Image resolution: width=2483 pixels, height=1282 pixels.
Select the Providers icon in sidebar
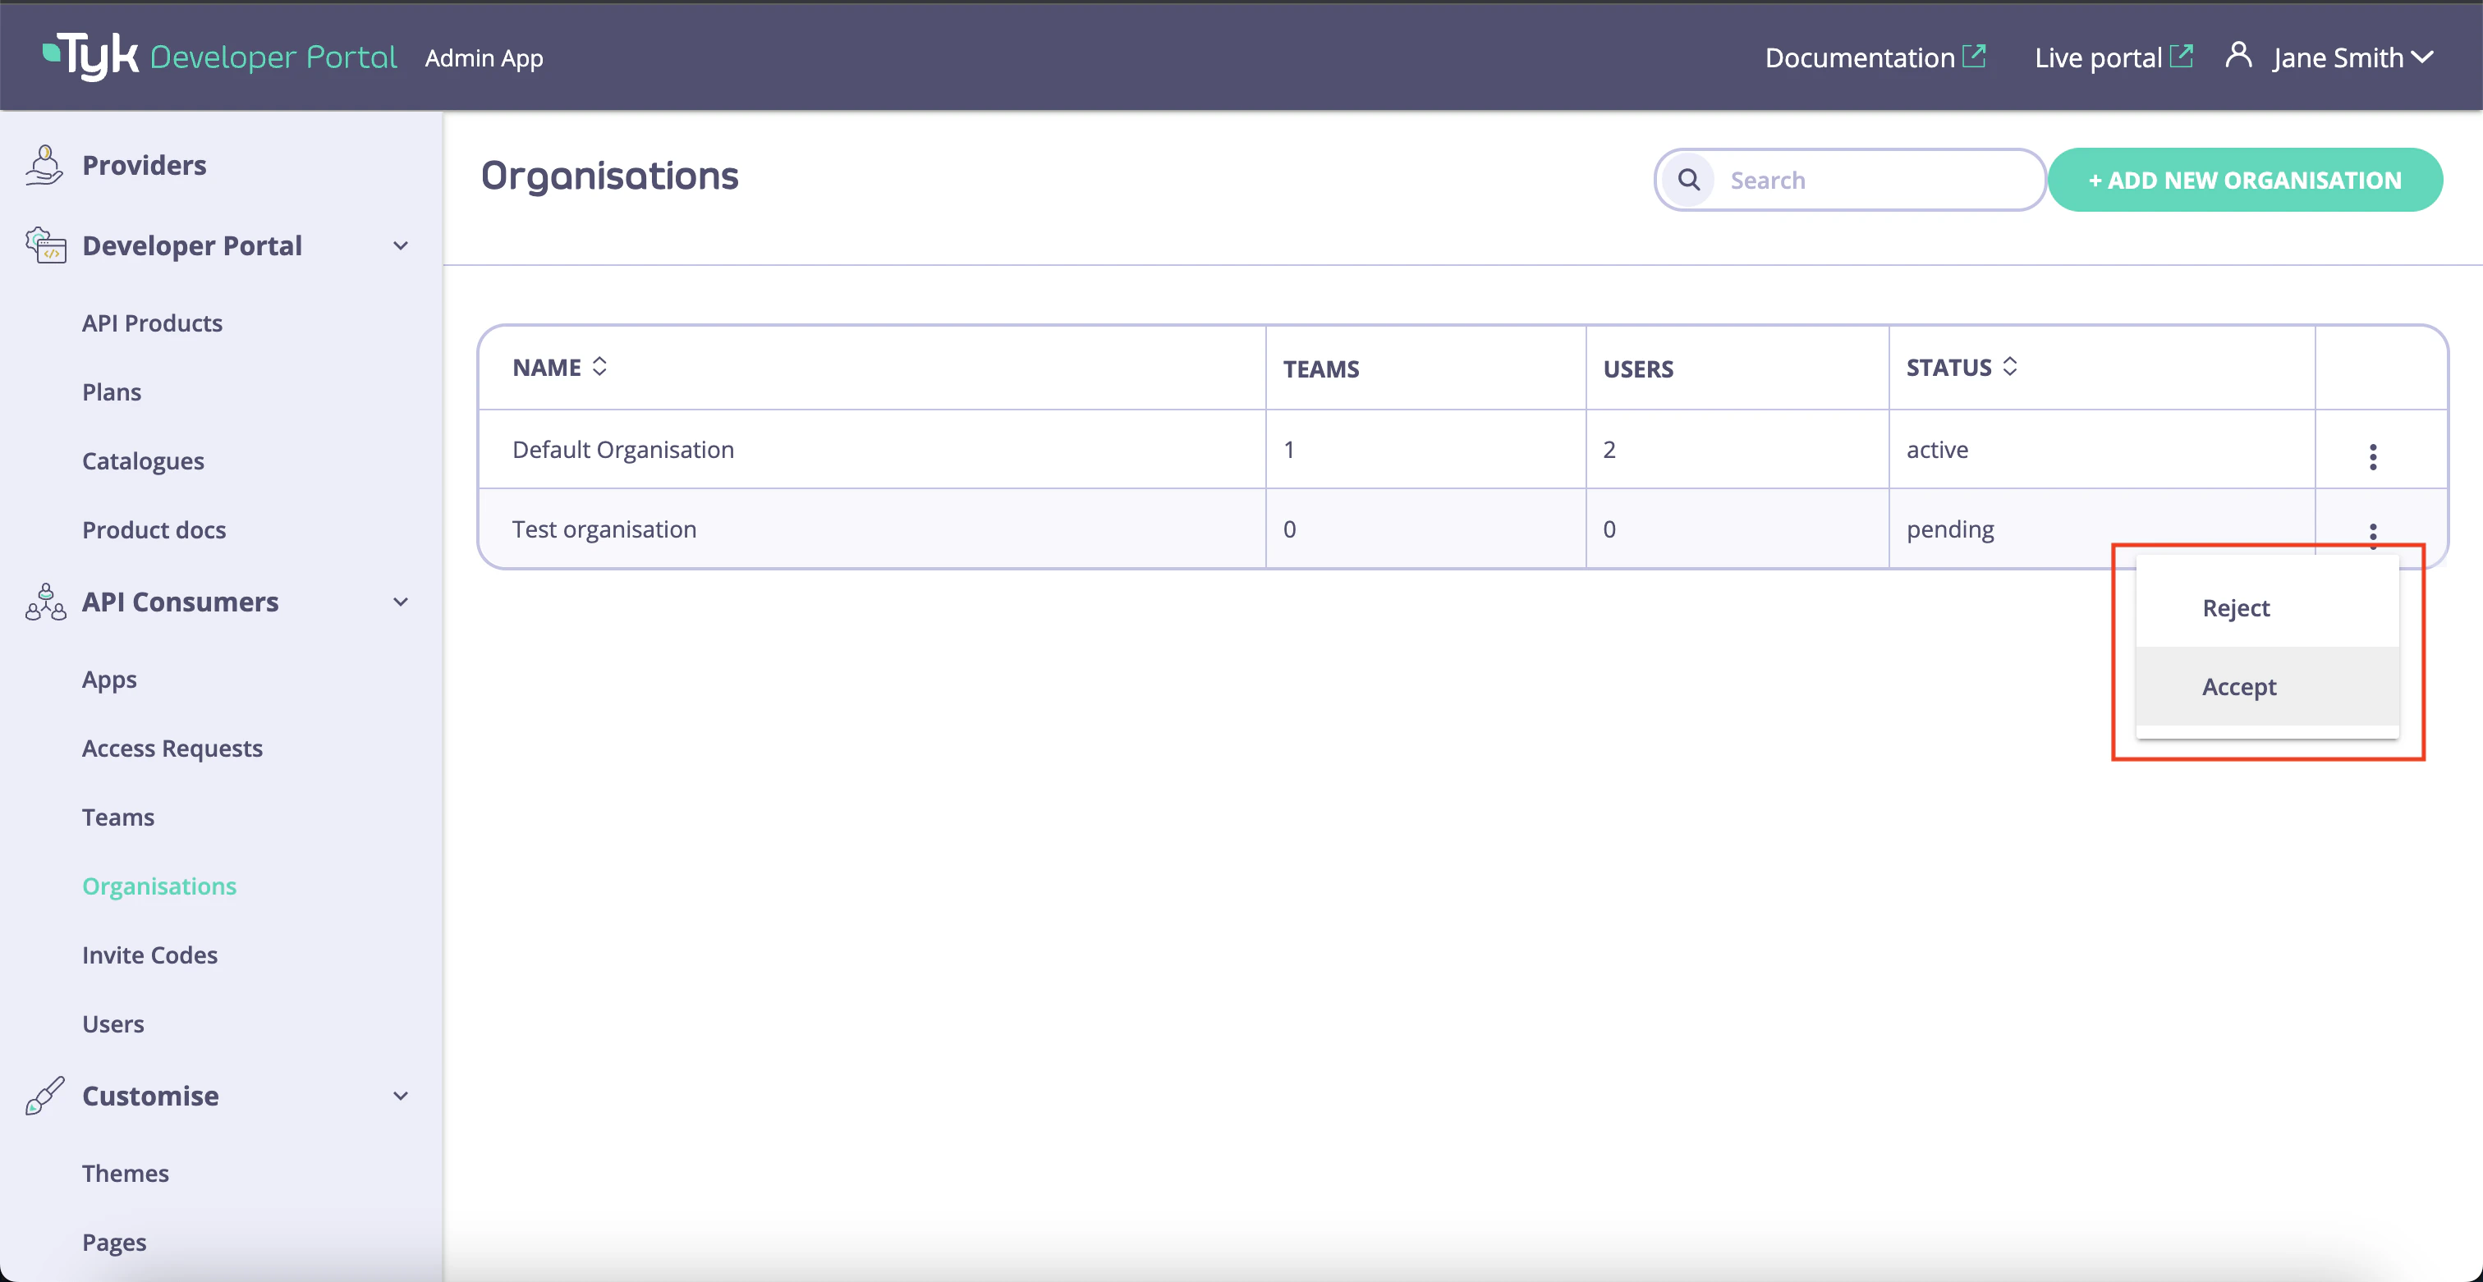44,164
